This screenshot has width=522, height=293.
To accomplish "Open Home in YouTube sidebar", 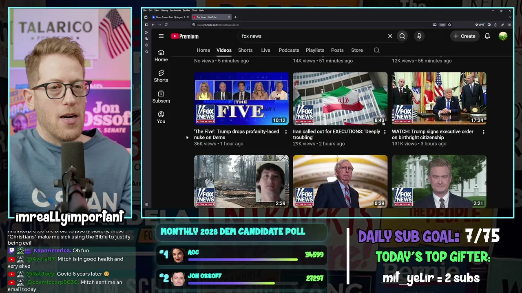I will [x=161, y=55].
